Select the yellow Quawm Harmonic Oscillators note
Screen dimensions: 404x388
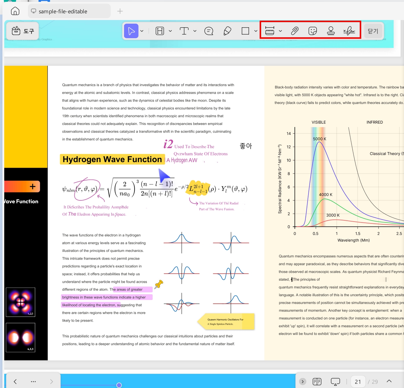pyautogui.click(x=226, y=322)
